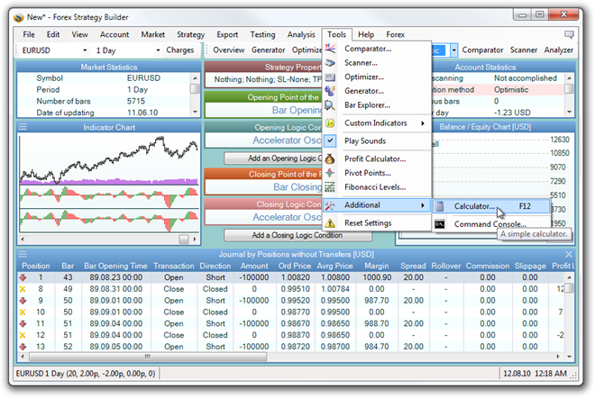Click the Analyzer toolbar button
This screenshot has width=595, height=398.
coord(559,50)
